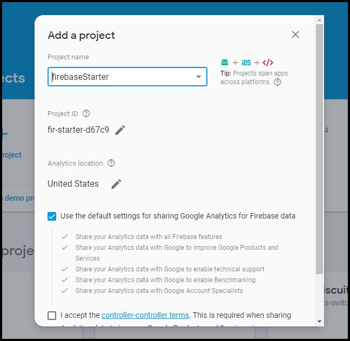Click the Android platform icon
The height and width of the screenshot is (341, 350).
coord(225,63)
